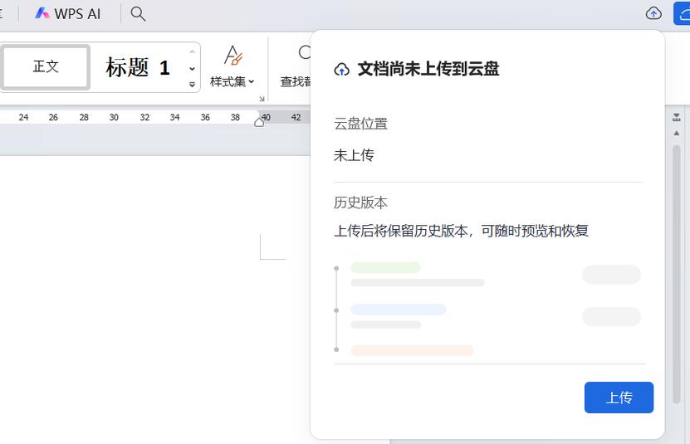Image resolution: width=690 pixels, height=444 pixels.
Task: Click the 未上传 status text
Action: point(354,155)
